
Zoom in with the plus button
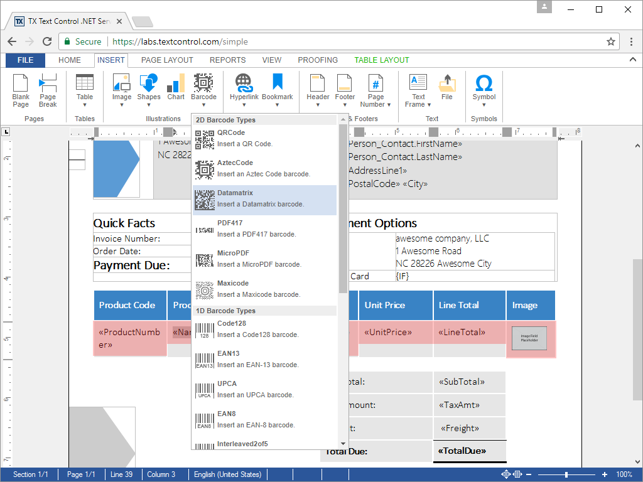point(605,474)
